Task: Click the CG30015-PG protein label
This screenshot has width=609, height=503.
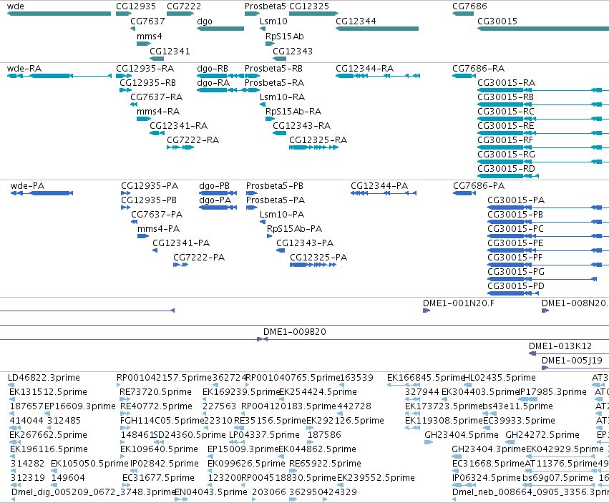Action: point(516,272)
